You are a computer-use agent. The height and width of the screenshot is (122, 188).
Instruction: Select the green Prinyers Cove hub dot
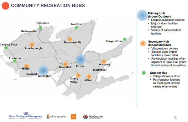(x=125, y=39)
